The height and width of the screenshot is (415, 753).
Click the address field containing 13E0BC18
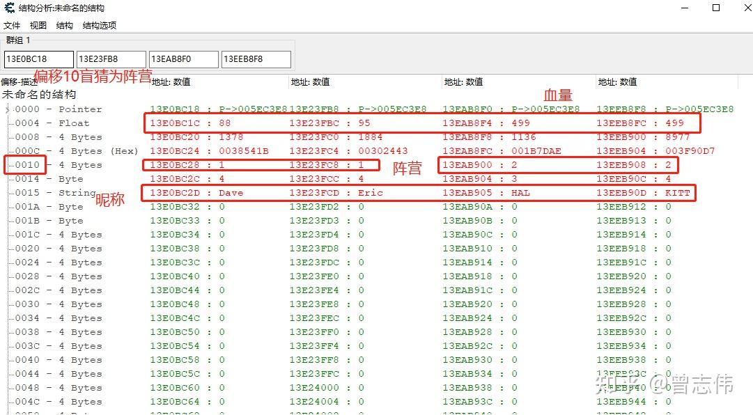click(x=38, y=59)
